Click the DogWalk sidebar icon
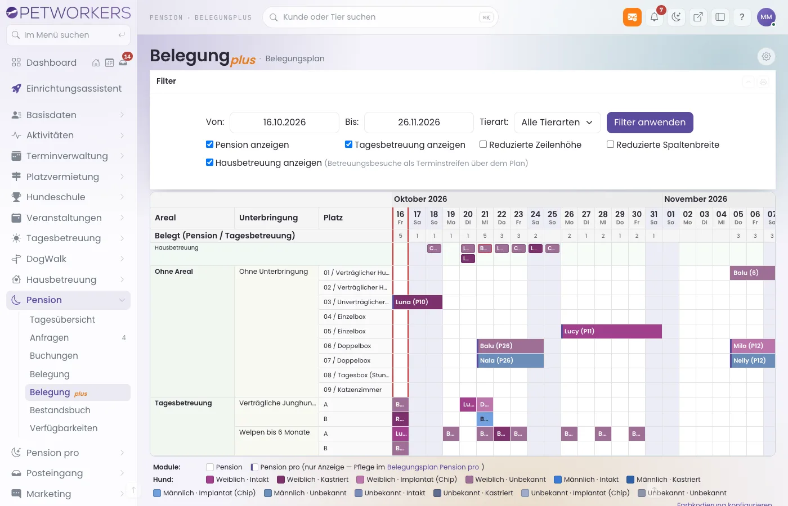The height and width of the screenshot is (506, 788). pyautogui.click(x=16, y=259)
